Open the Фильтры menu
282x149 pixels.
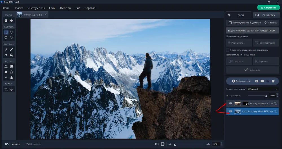tap(65, 8)
